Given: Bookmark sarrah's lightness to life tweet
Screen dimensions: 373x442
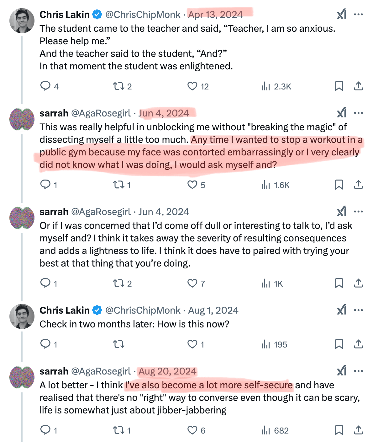Looking at the screenshot, I should tap(339, 283).
